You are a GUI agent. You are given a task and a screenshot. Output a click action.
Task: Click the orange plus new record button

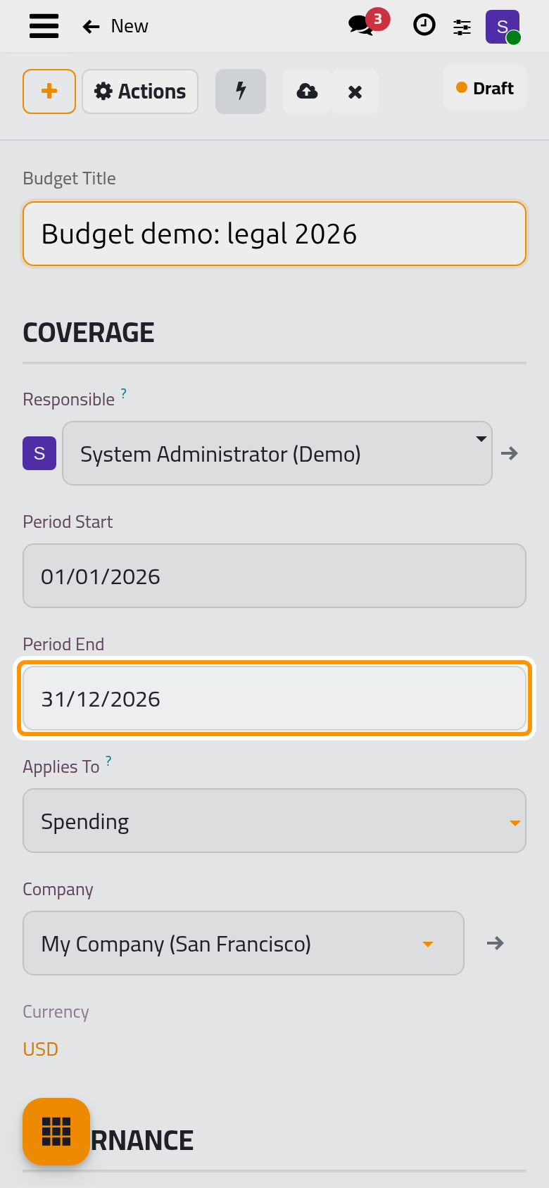click(49, 91)
